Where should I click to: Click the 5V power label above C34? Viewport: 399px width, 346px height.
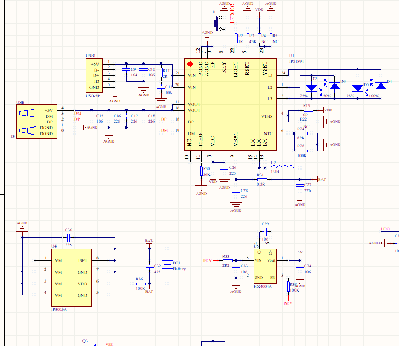coord(300,252)
